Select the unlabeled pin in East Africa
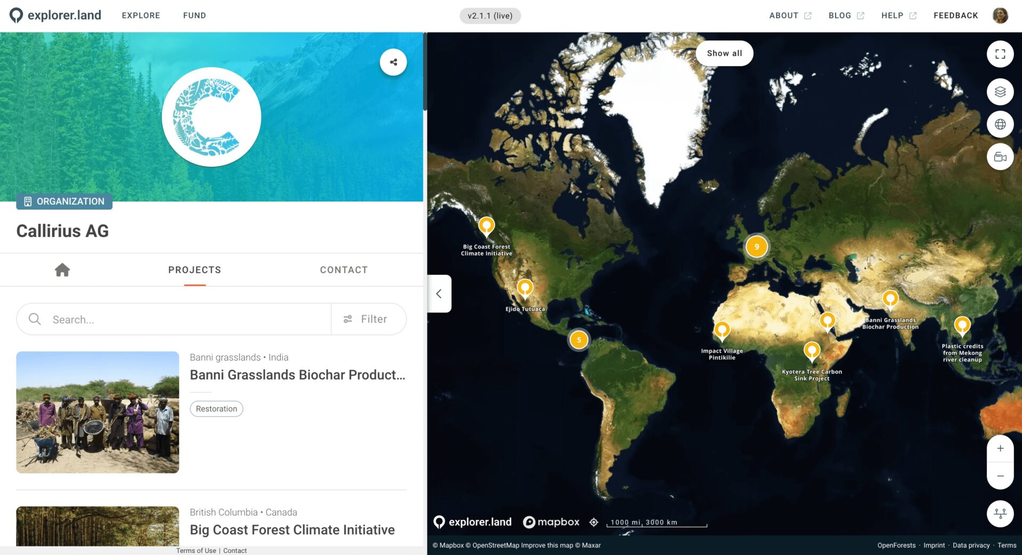Screen dimensions: 1022x555 point(827,322)
